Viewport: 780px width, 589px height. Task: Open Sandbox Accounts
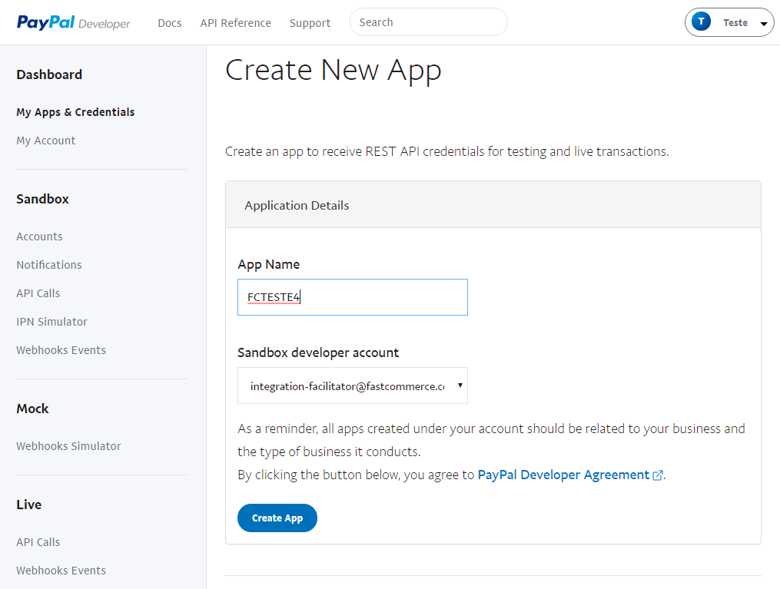39,237
